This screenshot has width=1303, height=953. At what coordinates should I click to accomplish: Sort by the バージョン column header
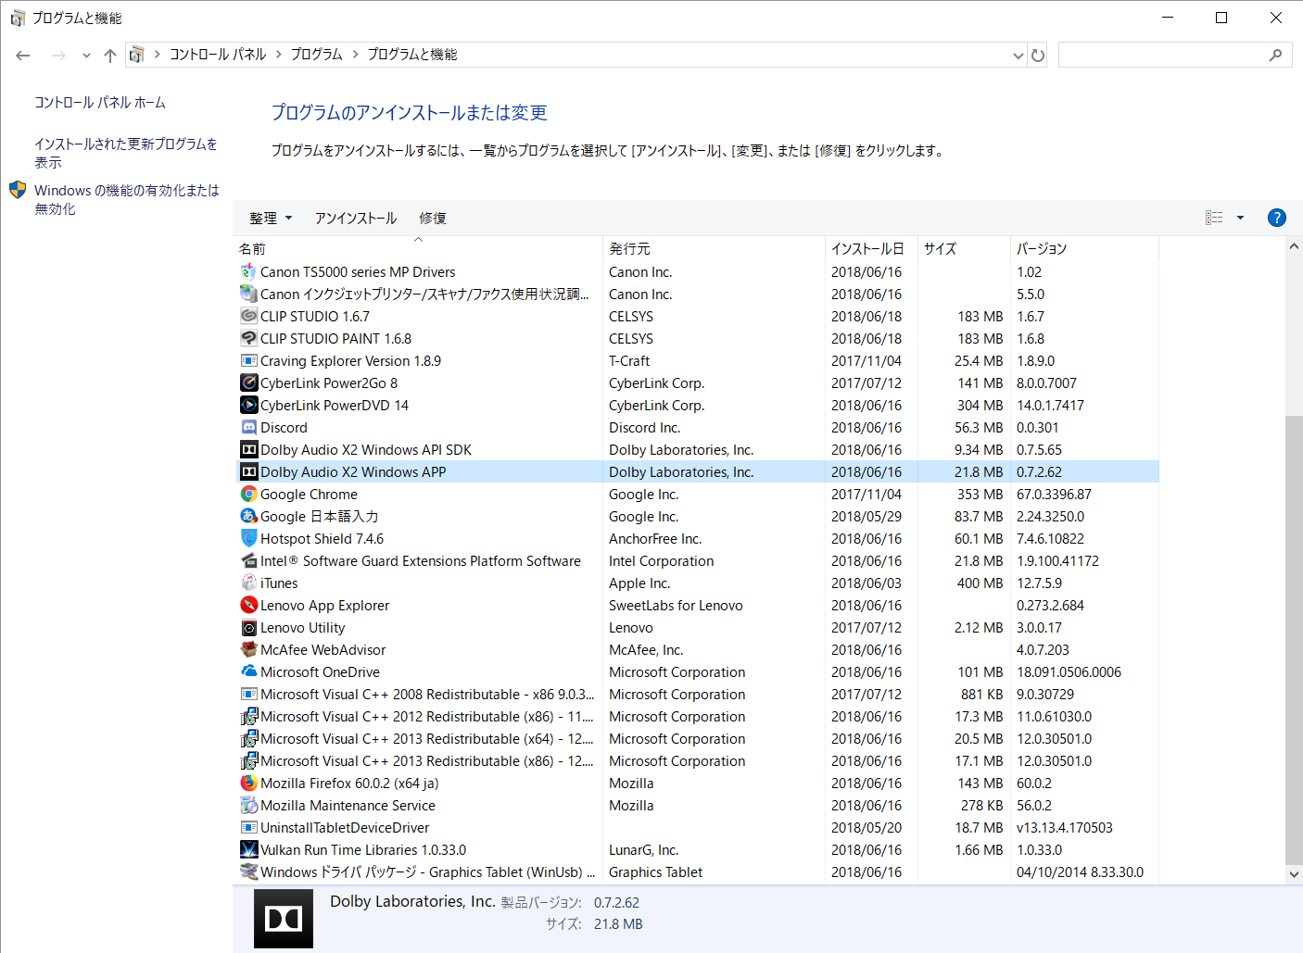click(x=1084, y=248)
